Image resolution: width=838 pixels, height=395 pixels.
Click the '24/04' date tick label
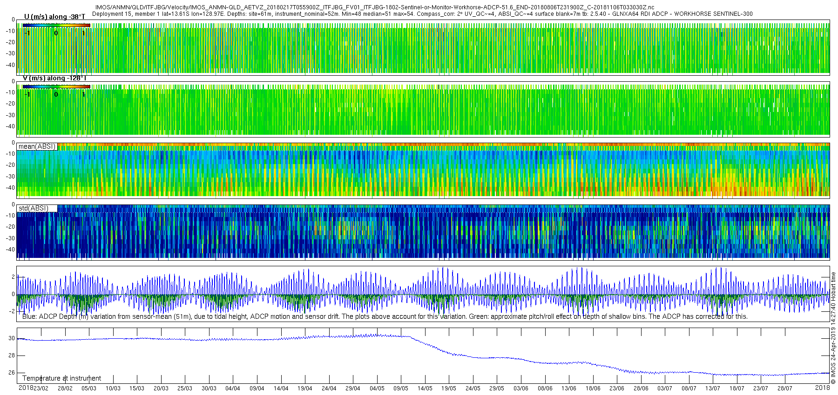(x=329, y=388)
